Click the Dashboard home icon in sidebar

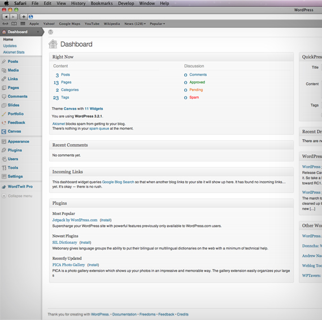4,32
